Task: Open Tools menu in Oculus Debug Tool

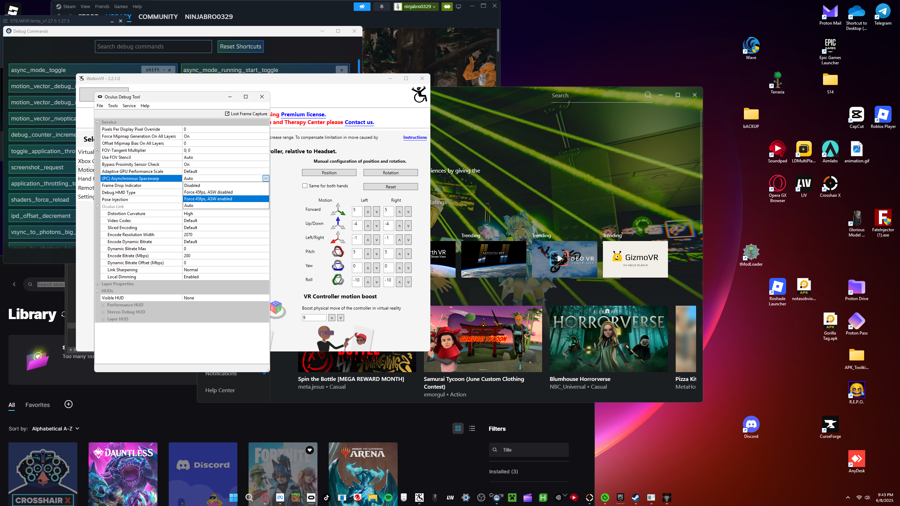Action: (x=112, y=106)
